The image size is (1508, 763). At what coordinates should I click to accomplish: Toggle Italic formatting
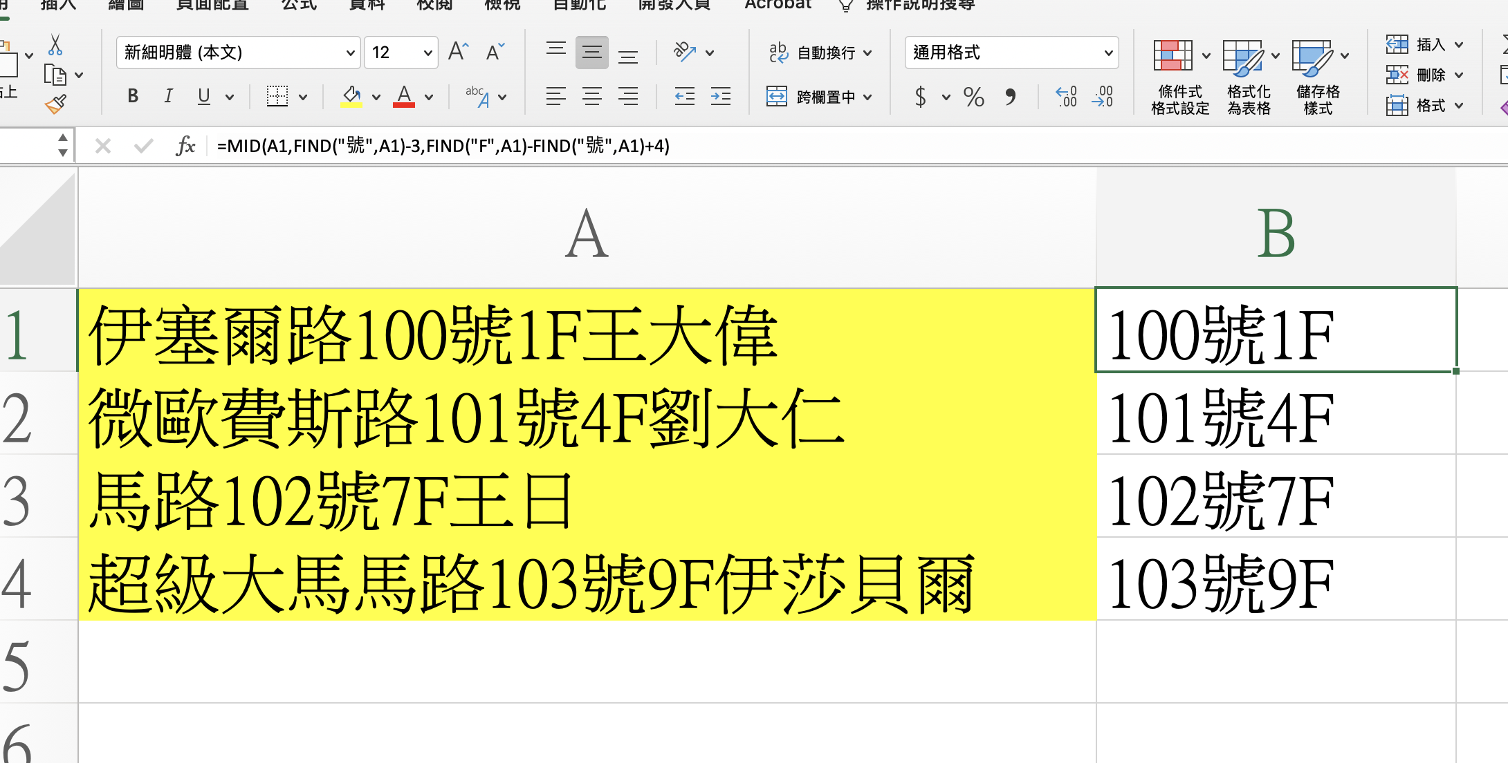[168, 97]
